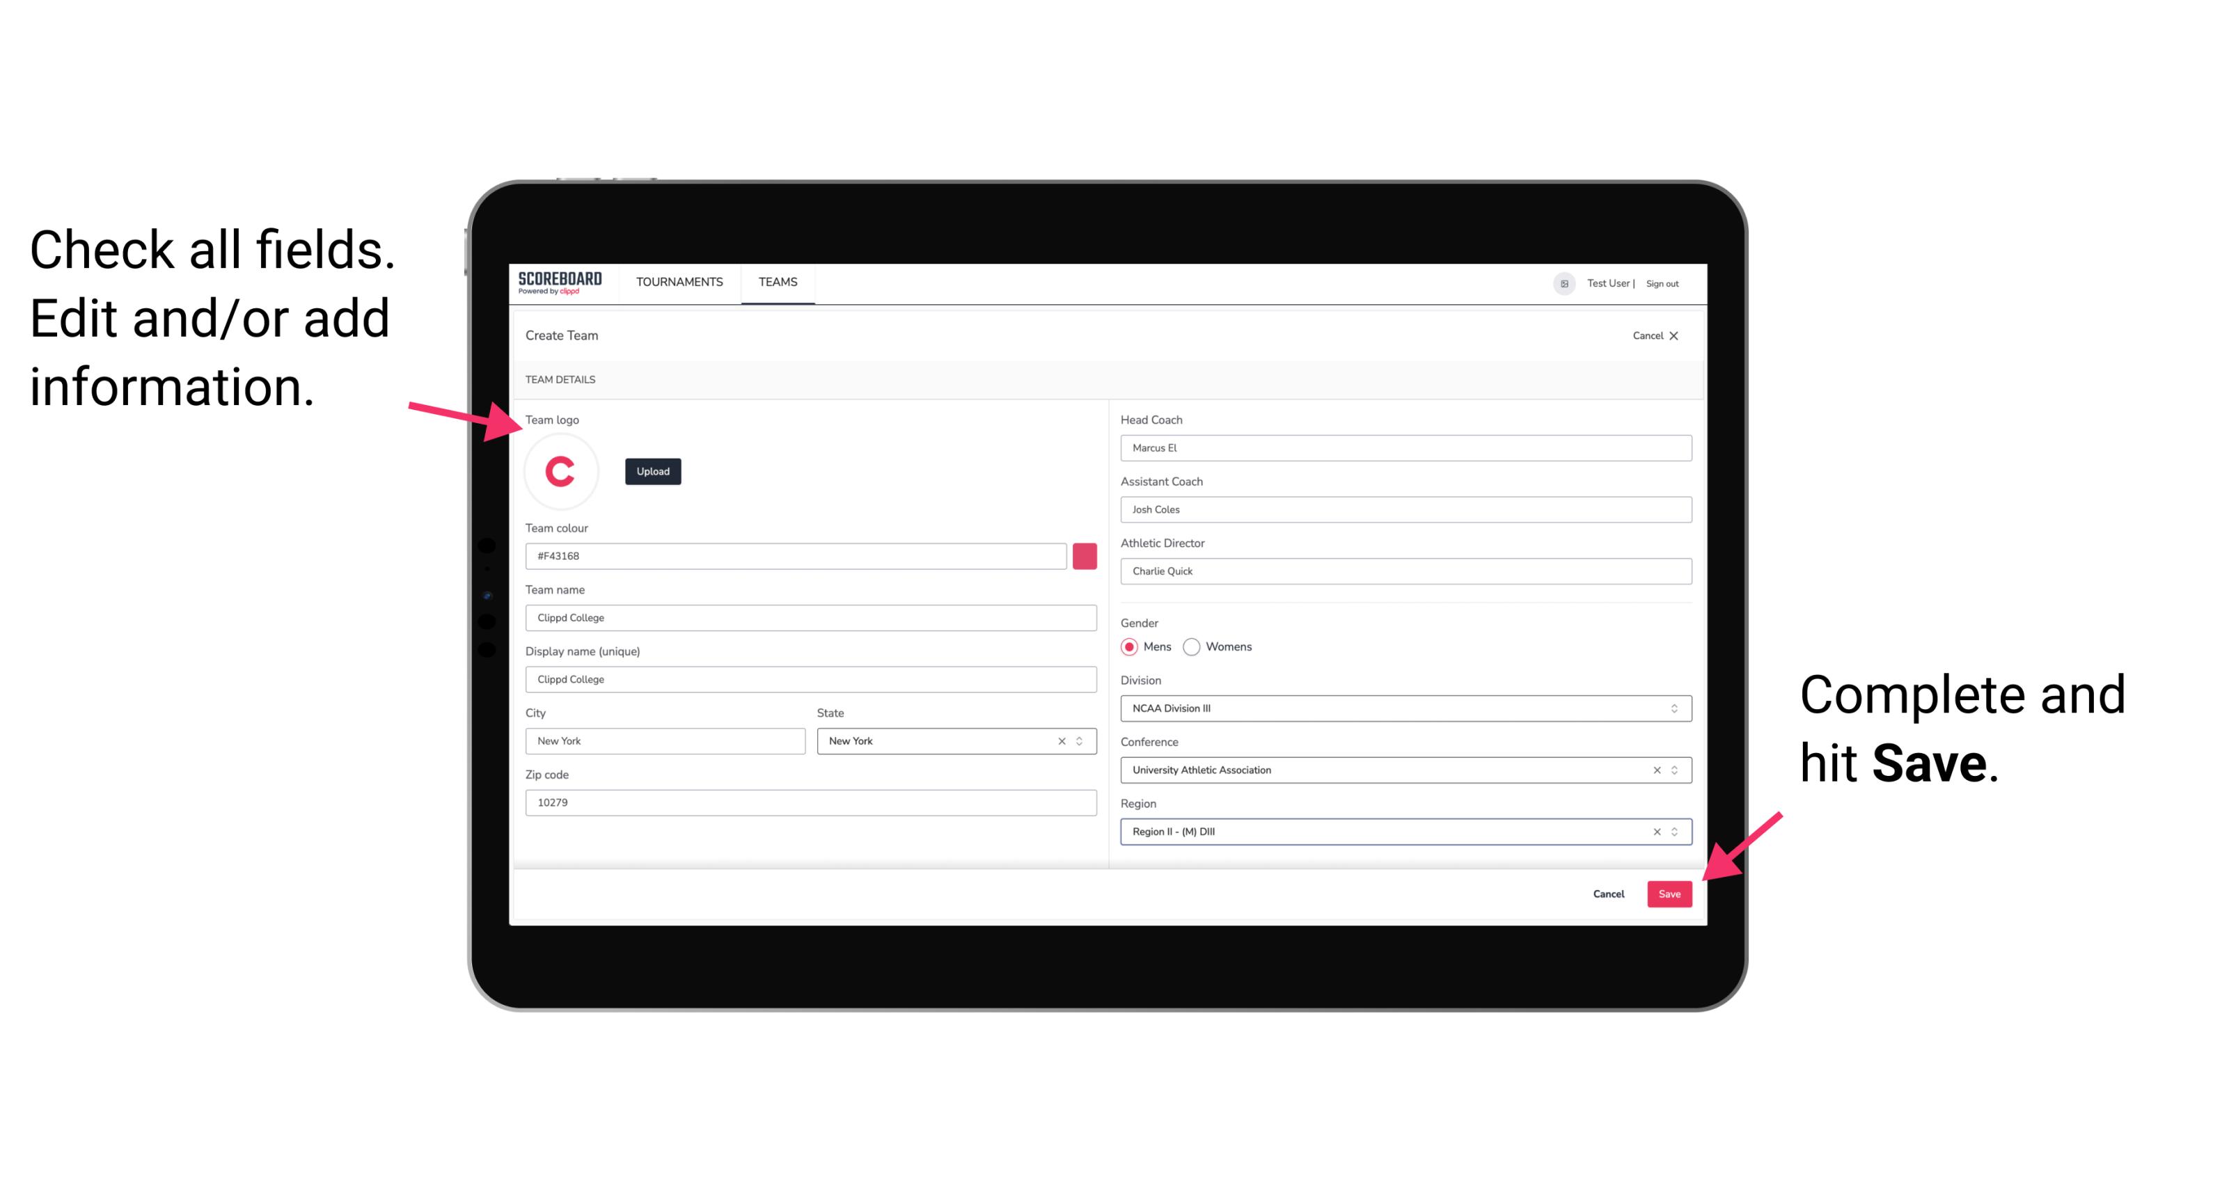Click the Save button

(x=1671, y=894)
